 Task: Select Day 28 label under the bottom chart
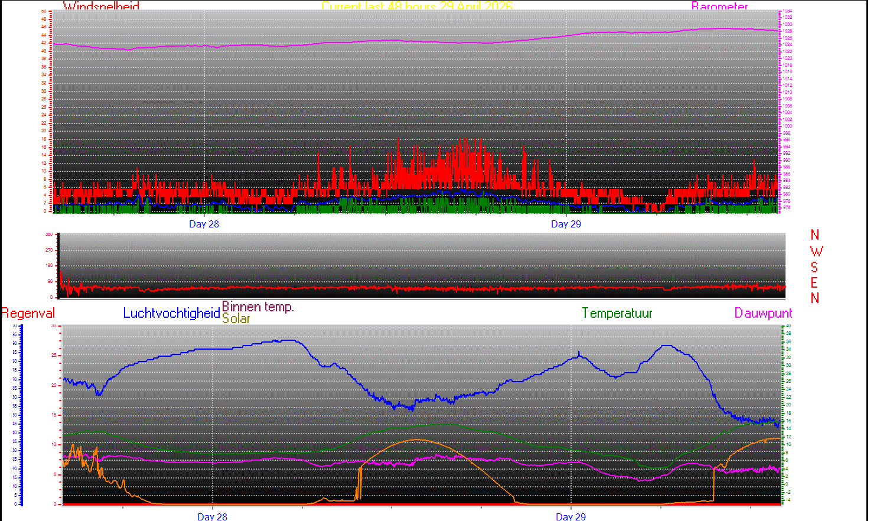coord(212,516)
